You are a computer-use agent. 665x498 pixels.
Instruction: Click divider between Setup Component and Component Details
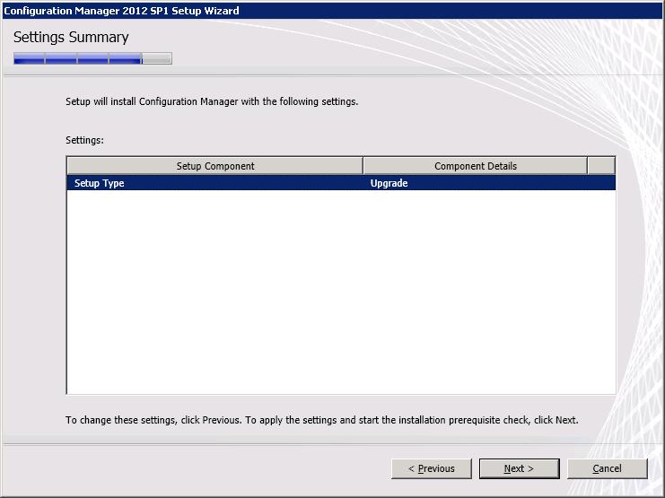click(x=363, y=166)
